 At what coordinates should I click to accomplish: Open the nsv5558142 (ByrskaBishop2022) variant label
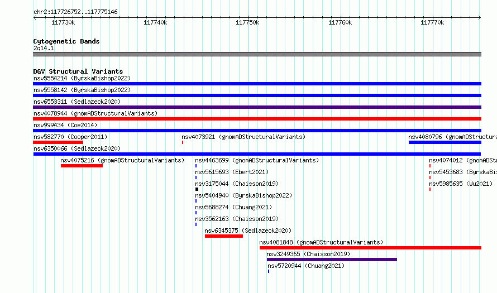coord(82,90)
